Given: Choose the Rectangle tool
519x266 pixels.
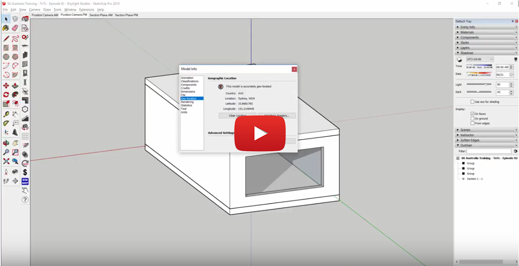Looking at the screenshot, I should [x=6, y=47].
